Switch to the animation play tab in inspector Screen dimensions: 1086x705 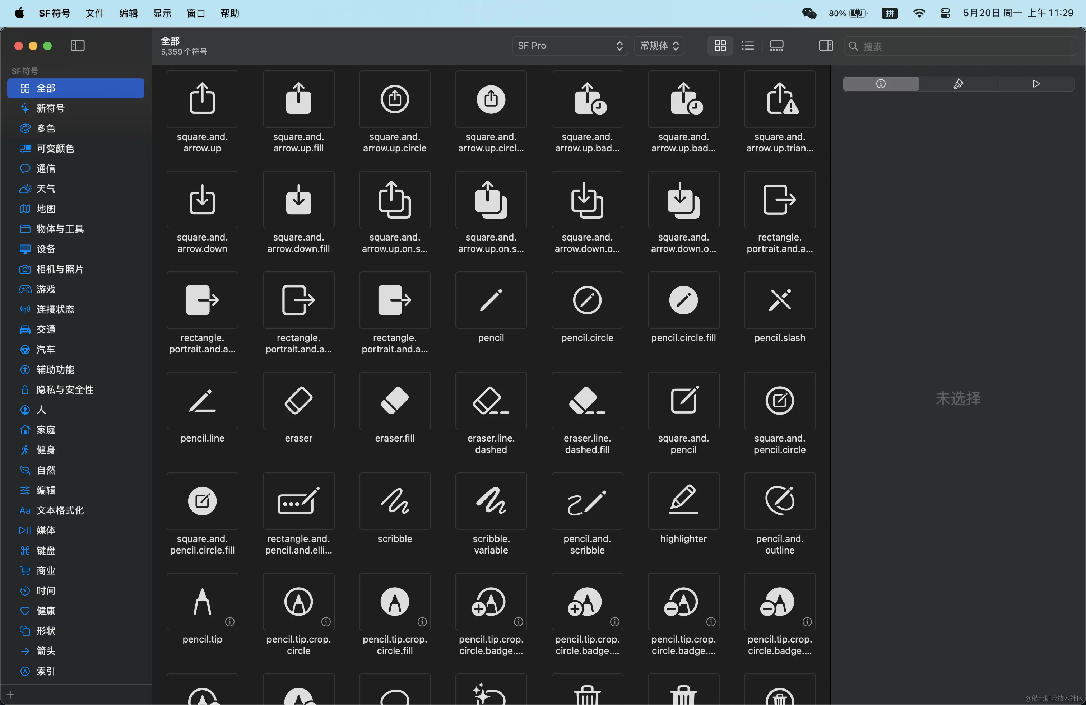click(x=1036, y=84)
